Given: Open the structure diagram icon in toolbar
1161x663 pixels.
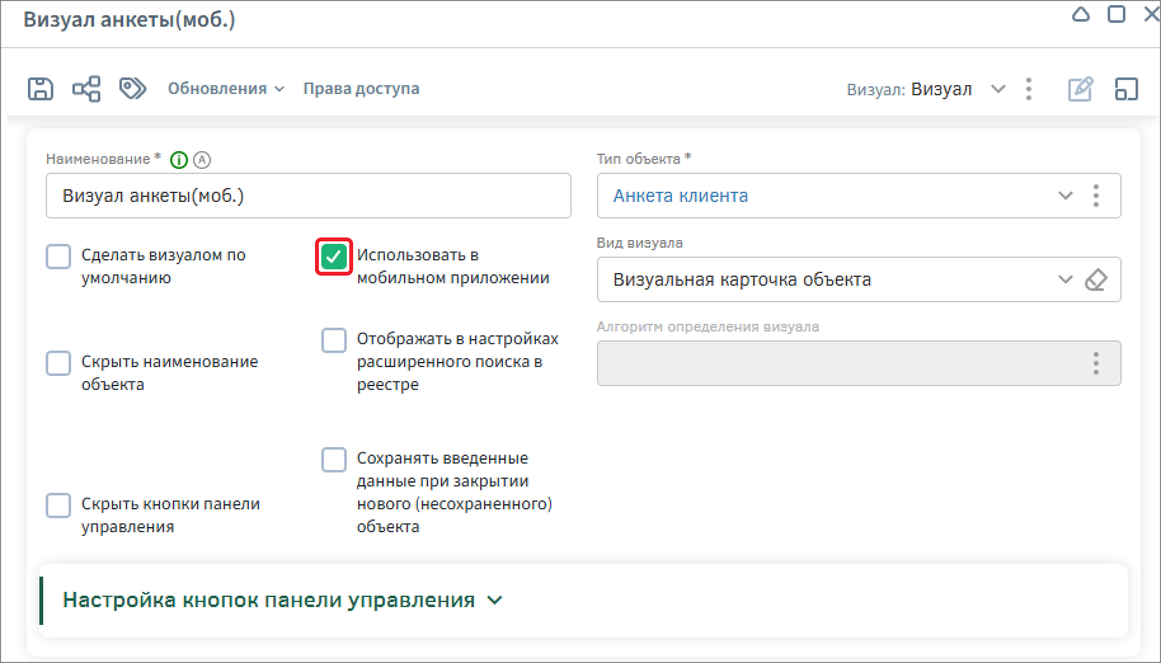Looking at the screenshot, I should [x=86, y=89].
